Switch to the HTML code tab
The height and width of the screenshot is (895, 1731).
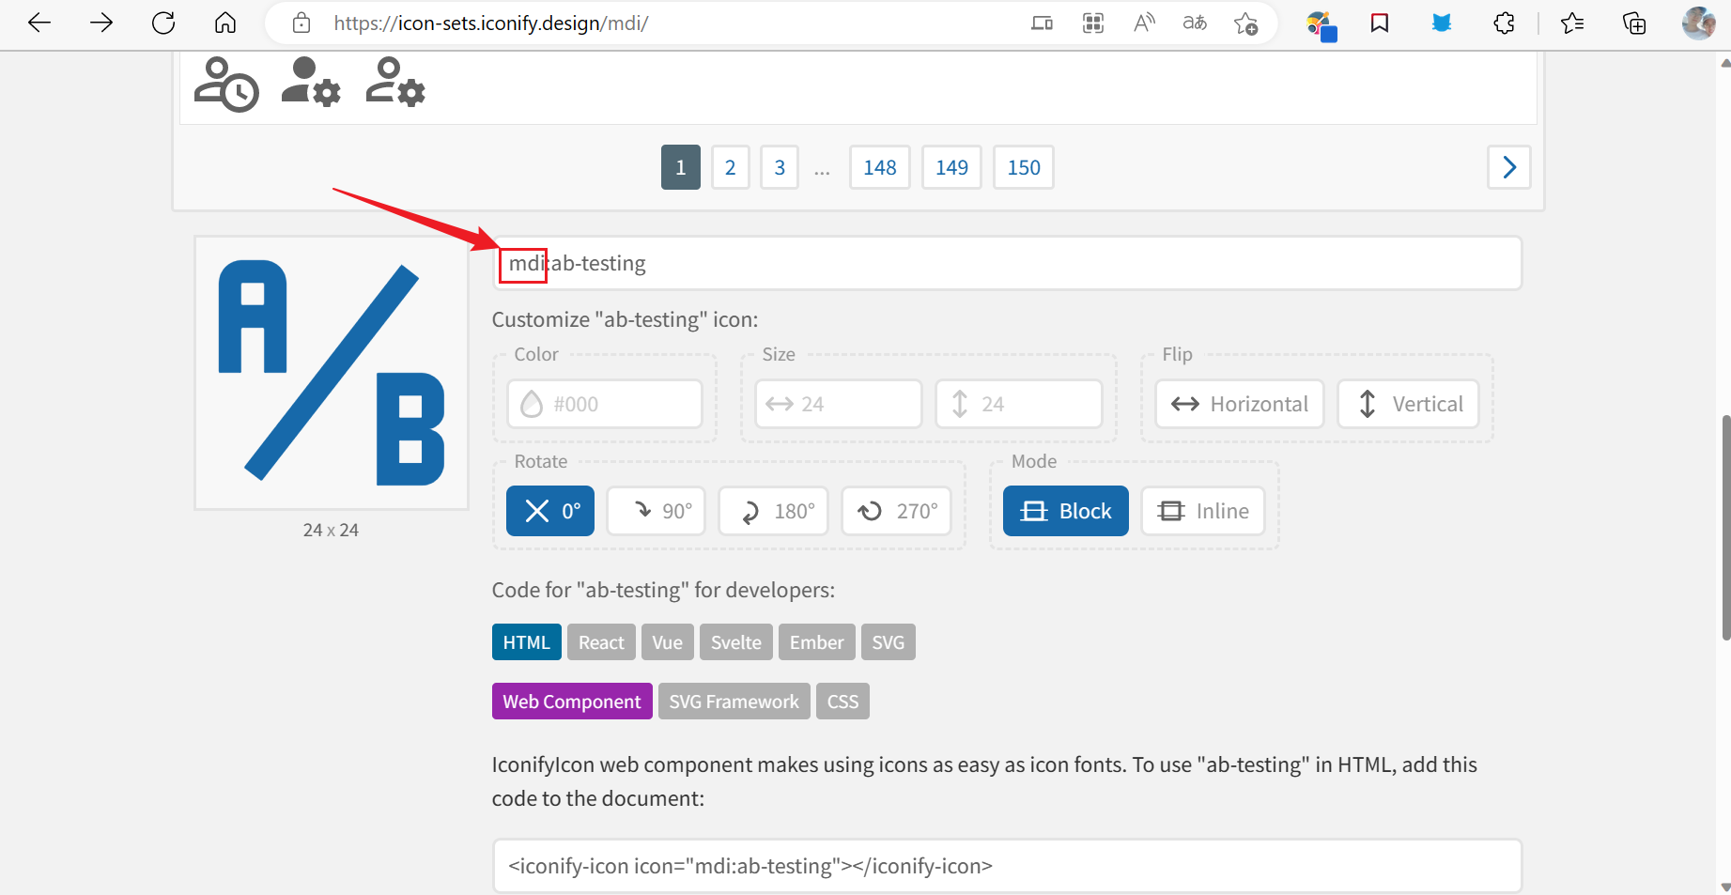(x=527, y=642)
